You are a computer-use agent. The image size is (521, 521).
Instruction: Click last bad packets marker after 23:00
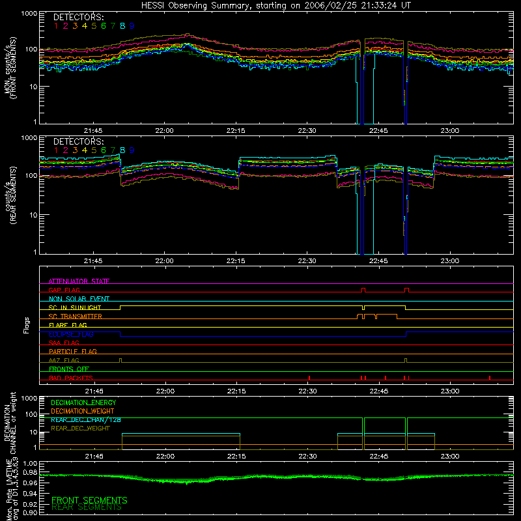click(490, 378)
